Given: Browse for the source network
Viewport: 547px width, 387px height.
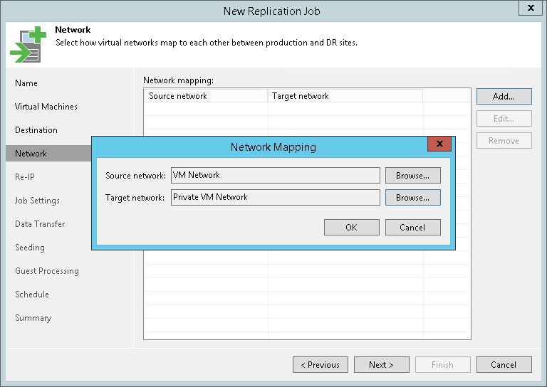Looking at the screenshot, I should 412,175.
